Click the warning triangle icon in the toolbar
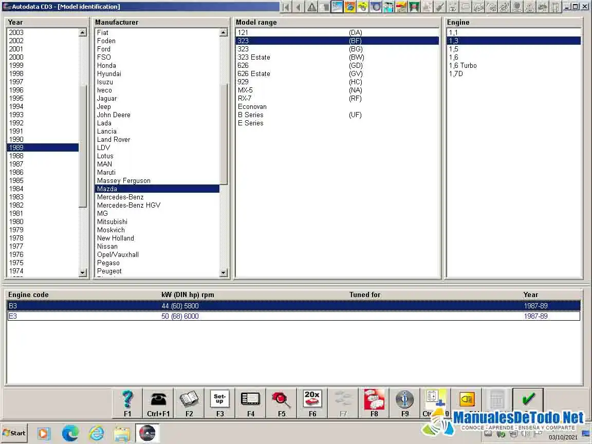This screenshot has height=444, width=592. [x=312, y=7]
